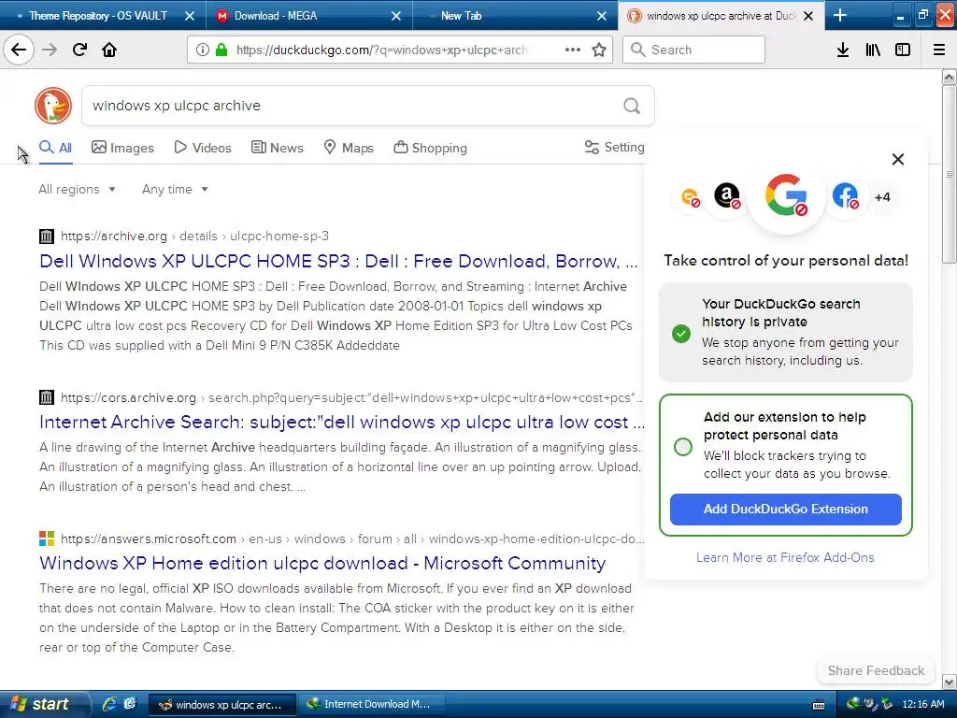Toggle the sidebar view icon

click(x=903, y=50)
